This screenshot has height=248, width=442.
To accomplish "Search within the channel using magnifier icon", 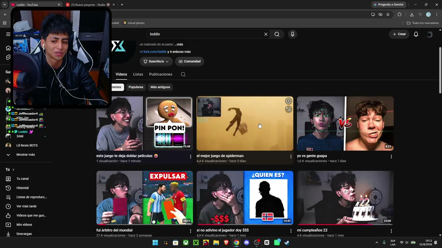I will [183, 74].
